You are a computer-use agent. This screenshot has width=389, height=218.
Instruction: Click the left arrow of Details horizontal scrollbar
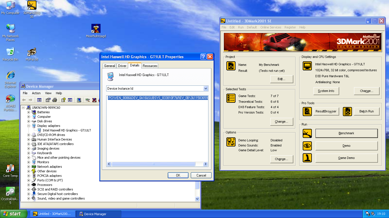(109, 164)
